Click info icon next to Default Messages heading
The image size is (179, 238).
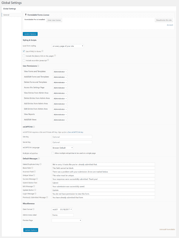[39, 158]
